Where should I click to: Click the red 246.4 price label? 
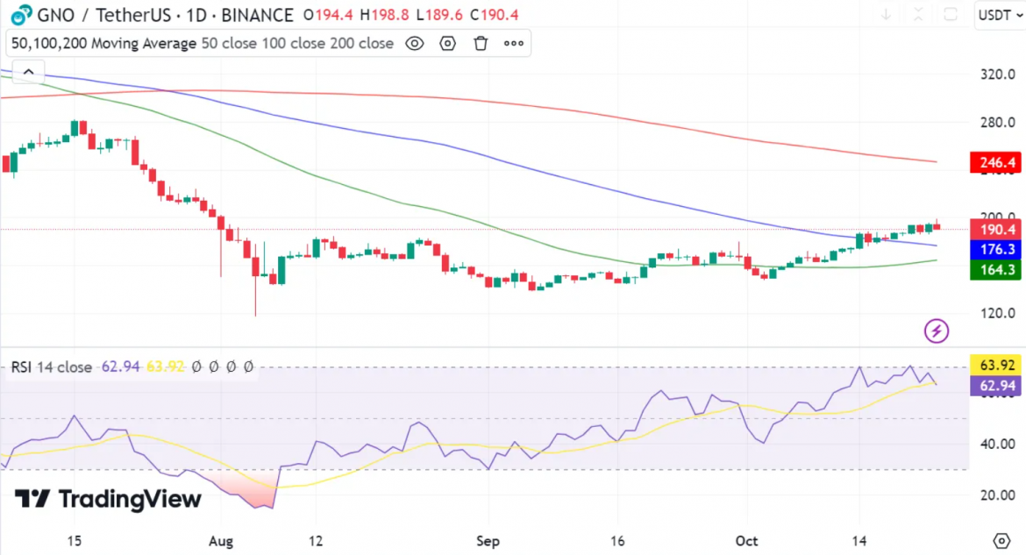994,162
